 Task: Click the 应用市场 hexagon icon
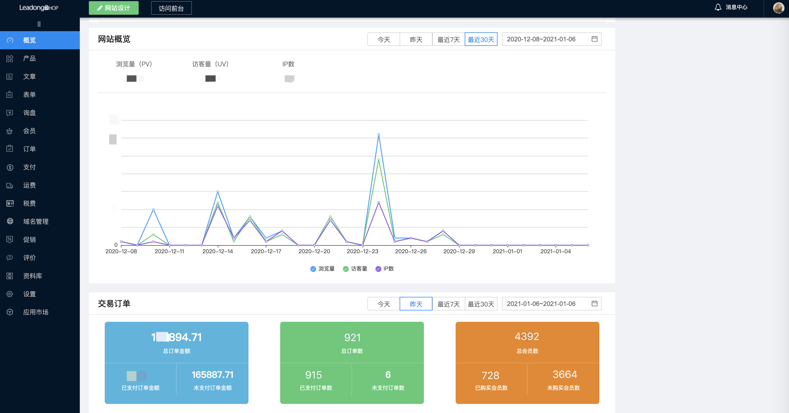point(10,312)
